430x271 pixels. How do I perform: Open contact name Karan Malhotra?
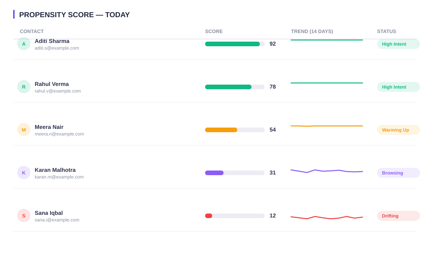(x=55, y=170)
